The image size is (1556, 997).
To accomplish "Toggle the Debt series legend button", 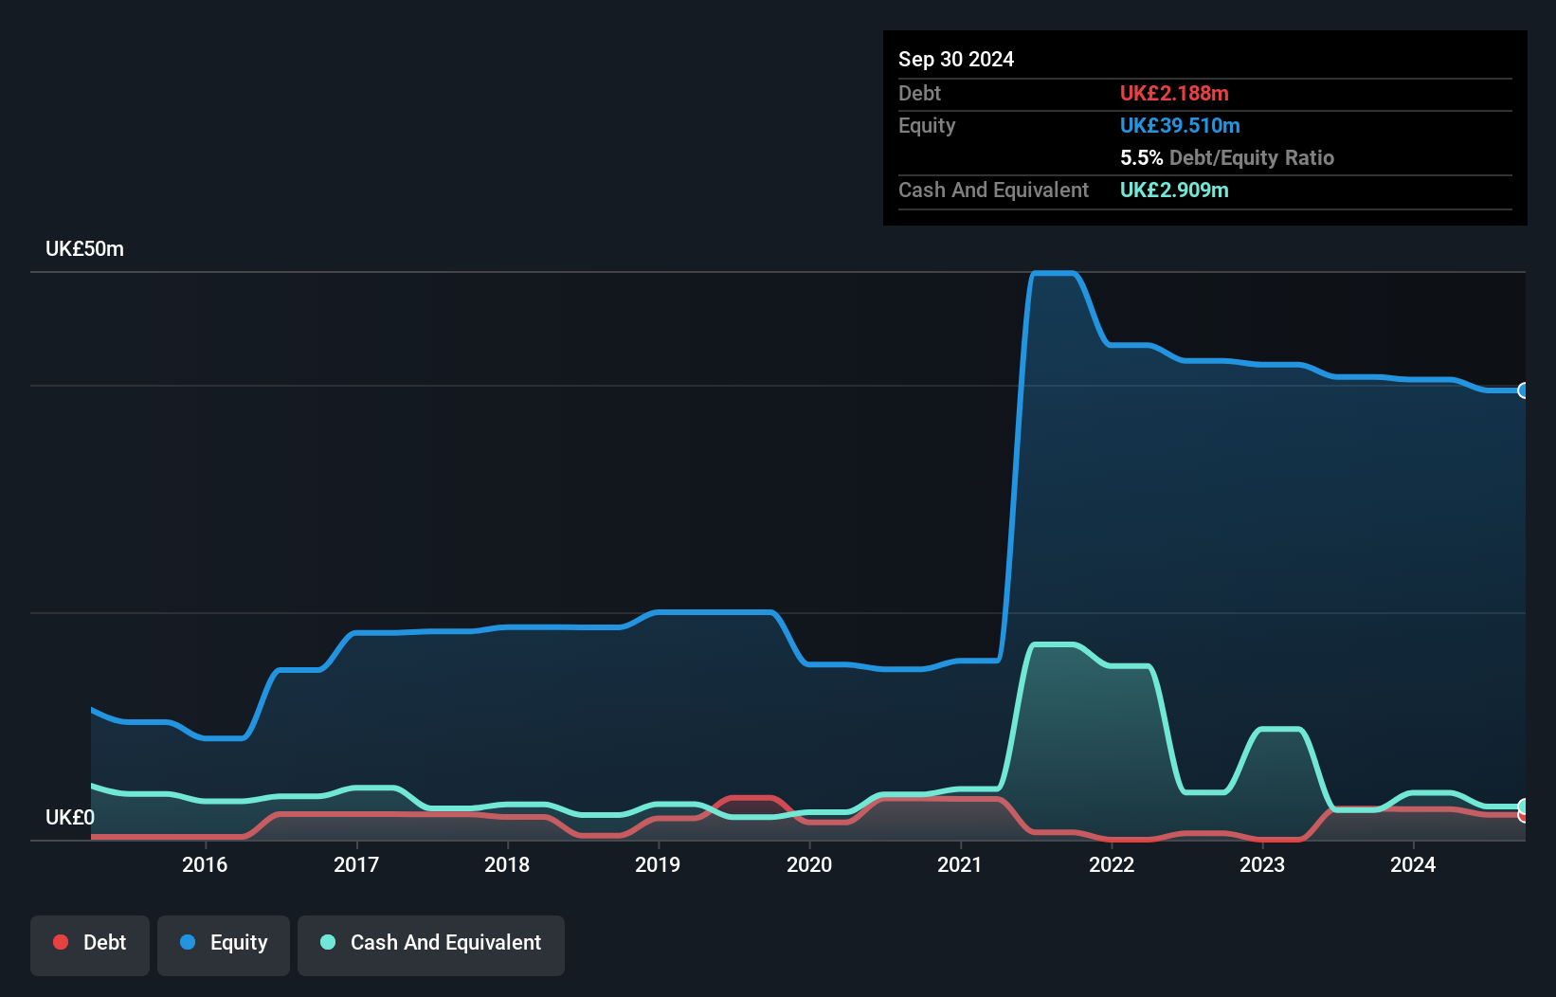I will 89,945.
